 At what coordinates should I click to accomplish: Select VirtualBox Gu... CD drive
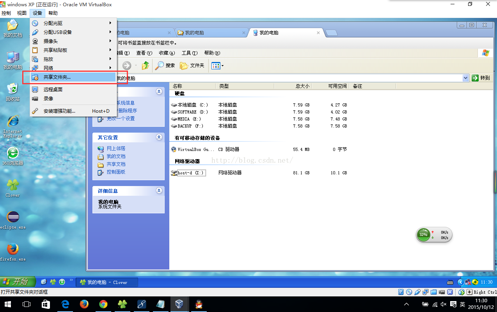pos(193,149)
